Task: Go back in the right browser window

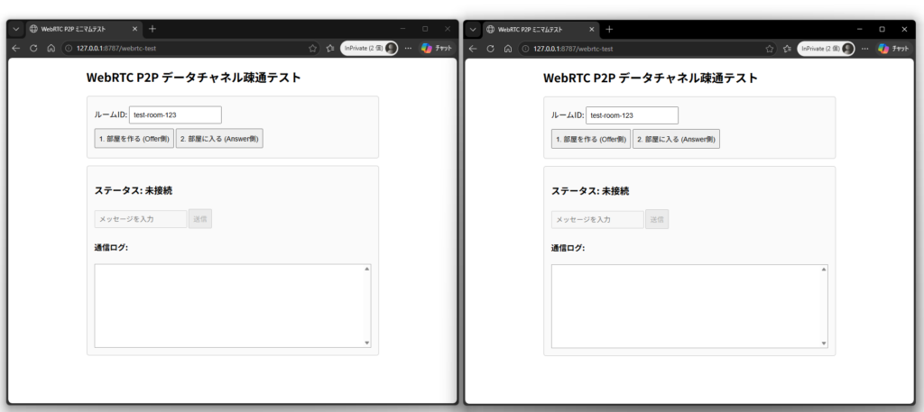Action: point(473,49)
